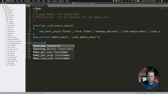168x94 pixels.
Task: Open the Goto menu
Action: pyautogui.click(x=43, y=1)
